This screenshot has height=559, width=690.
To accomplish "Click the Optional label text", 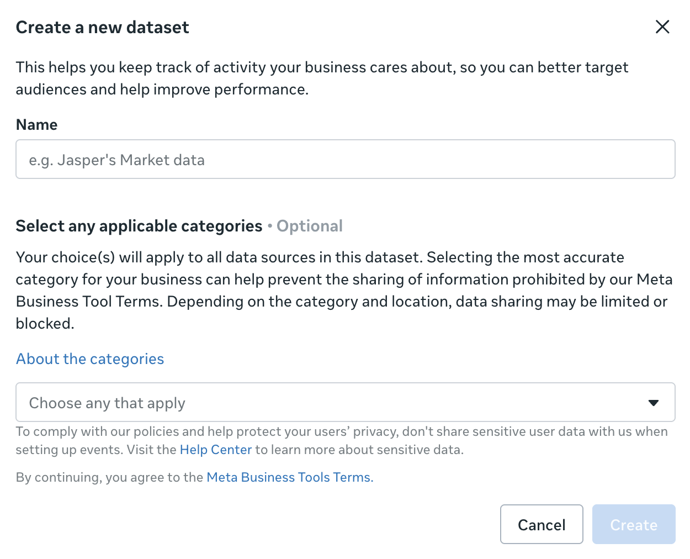I will (x=310, y=226).
